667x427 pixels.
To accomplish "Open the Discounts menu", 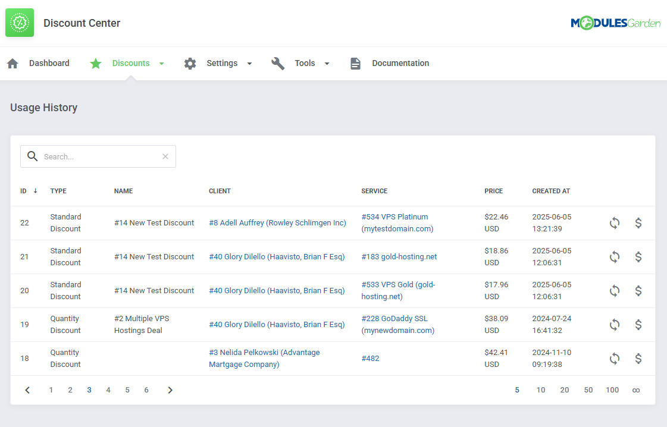I will (130, 63).
